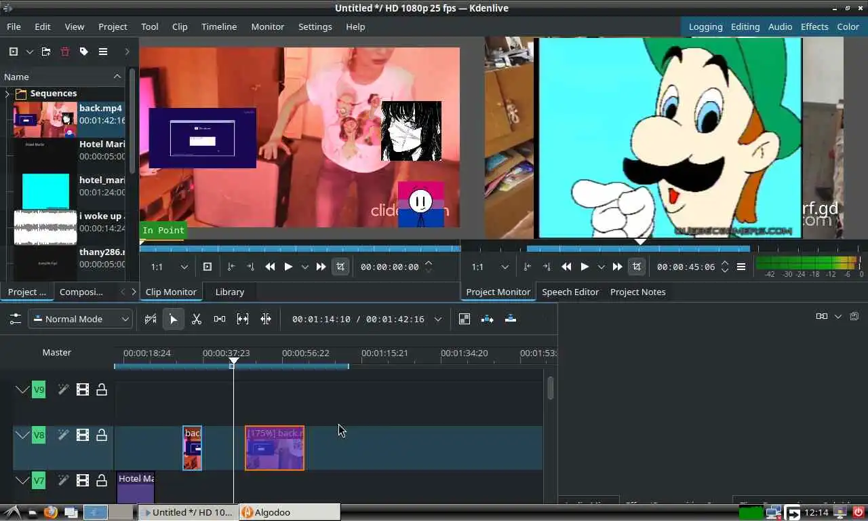Rewind in the Clip Monitor

[270, 267]
